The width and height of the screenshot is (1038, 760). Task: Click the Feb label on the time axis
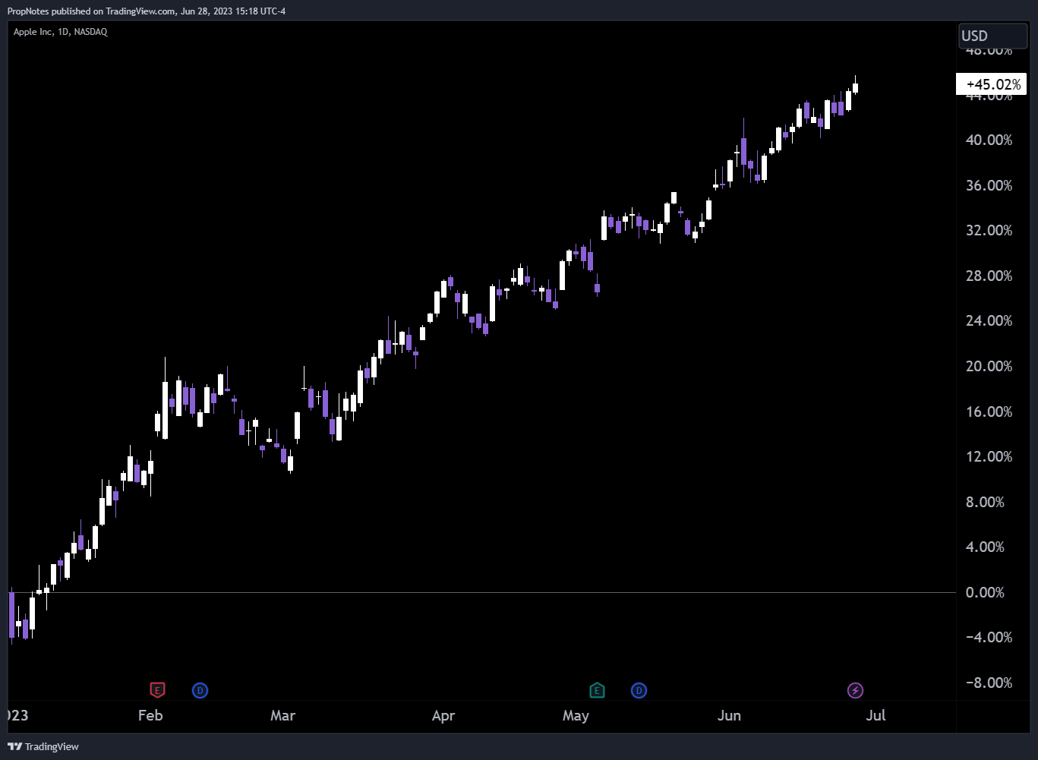tap(150, 715)
